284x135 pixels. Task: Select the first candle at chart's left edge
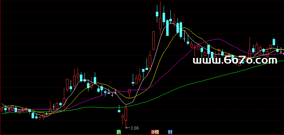[2, 109]
